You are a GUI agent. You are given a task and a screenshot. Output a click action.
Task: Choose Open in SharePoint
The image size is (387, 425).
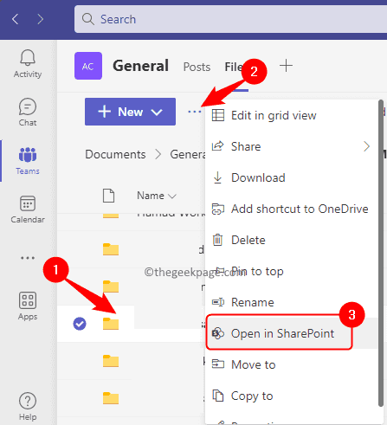292,333
